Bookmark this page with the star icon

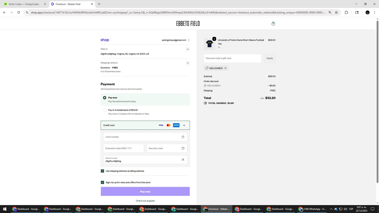[336, 12]
